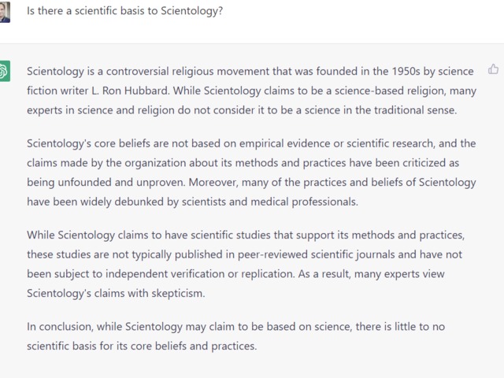Click the words 'medical professionals' in the response
504x378 pixels.
coord(304,202)
